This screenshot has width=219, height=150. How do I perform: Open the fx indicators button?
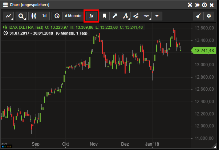point(92,16)
